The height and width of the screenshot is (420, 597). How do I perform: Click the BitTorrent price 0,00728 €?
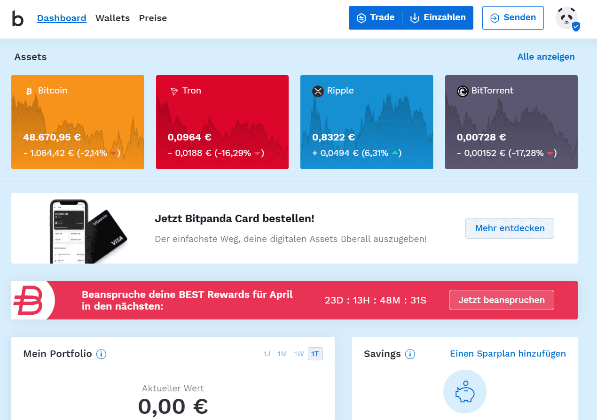point(481,138)
